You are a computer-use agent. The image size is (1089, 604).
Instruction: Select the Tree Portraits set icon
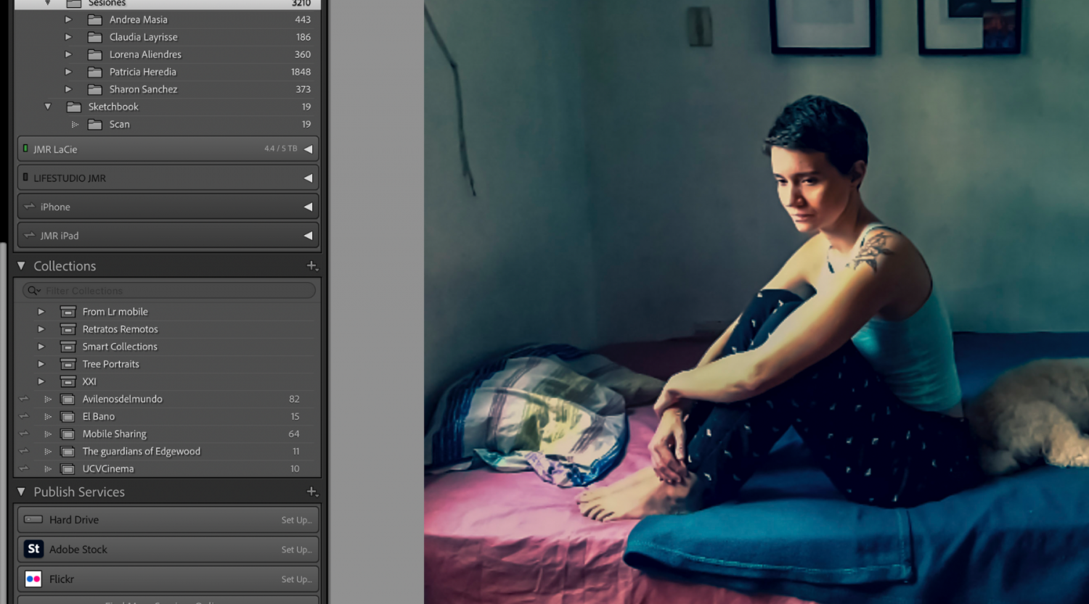point(68,364)
